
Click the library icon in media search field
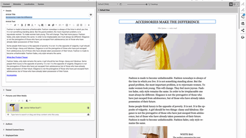coord(88,115)
